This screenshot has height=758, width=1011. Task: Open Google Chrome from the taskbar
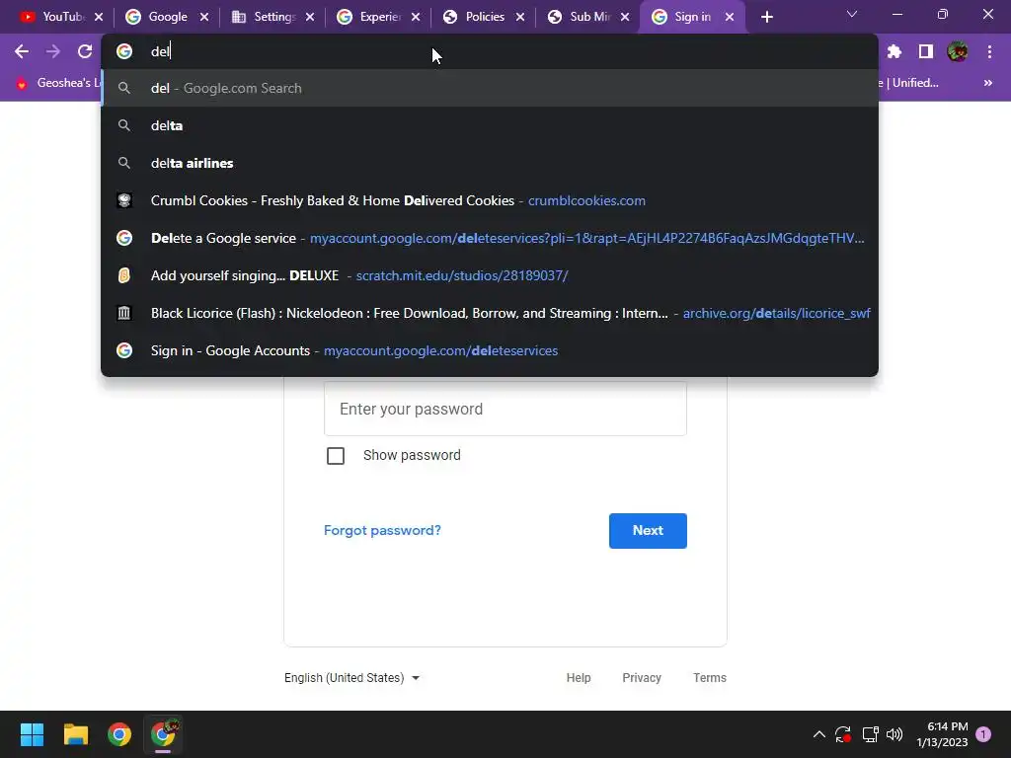pos(119,734)
